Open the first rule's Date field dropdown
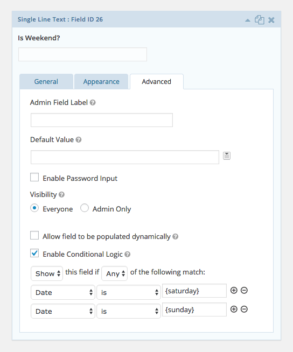This screenshot has width=293, height=352. click(63, 292)
